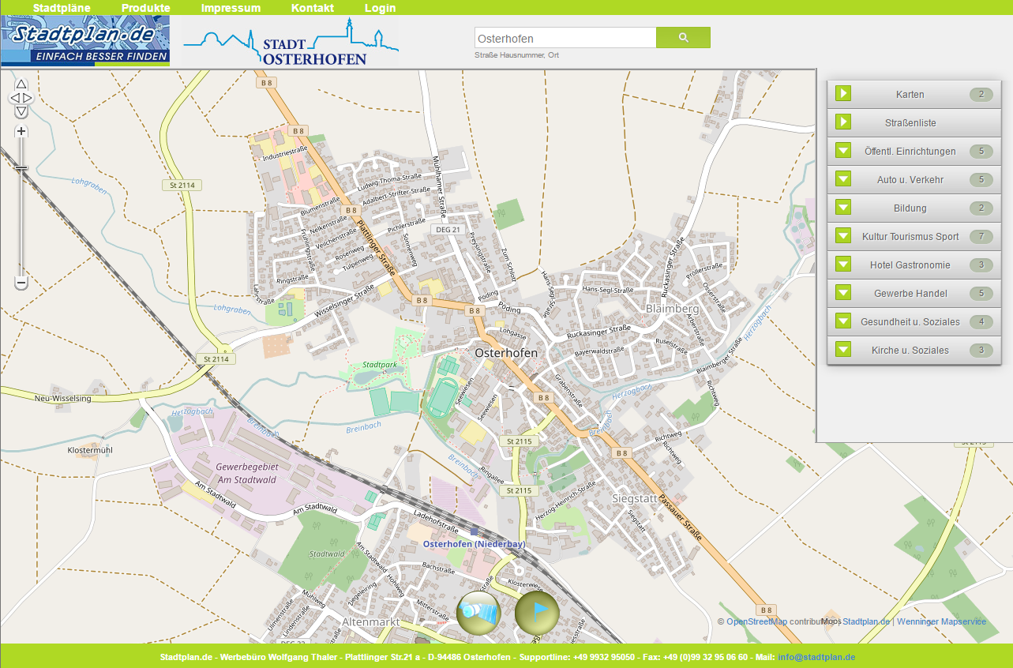The height and width of the screenshot is (668, 1013).
Task: Open the Öffentl. Einrichtungen category dropdown
Action: (843, 151)
